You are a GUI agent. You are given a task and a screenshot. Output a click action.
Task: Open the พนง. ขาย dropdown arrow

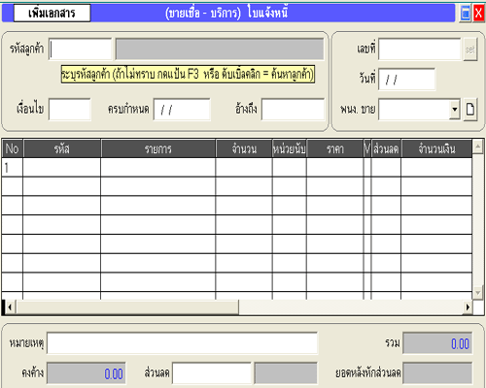455,110
